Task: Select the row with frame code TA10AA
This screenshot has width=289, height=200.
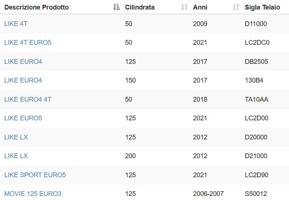Action: (144, 99)
